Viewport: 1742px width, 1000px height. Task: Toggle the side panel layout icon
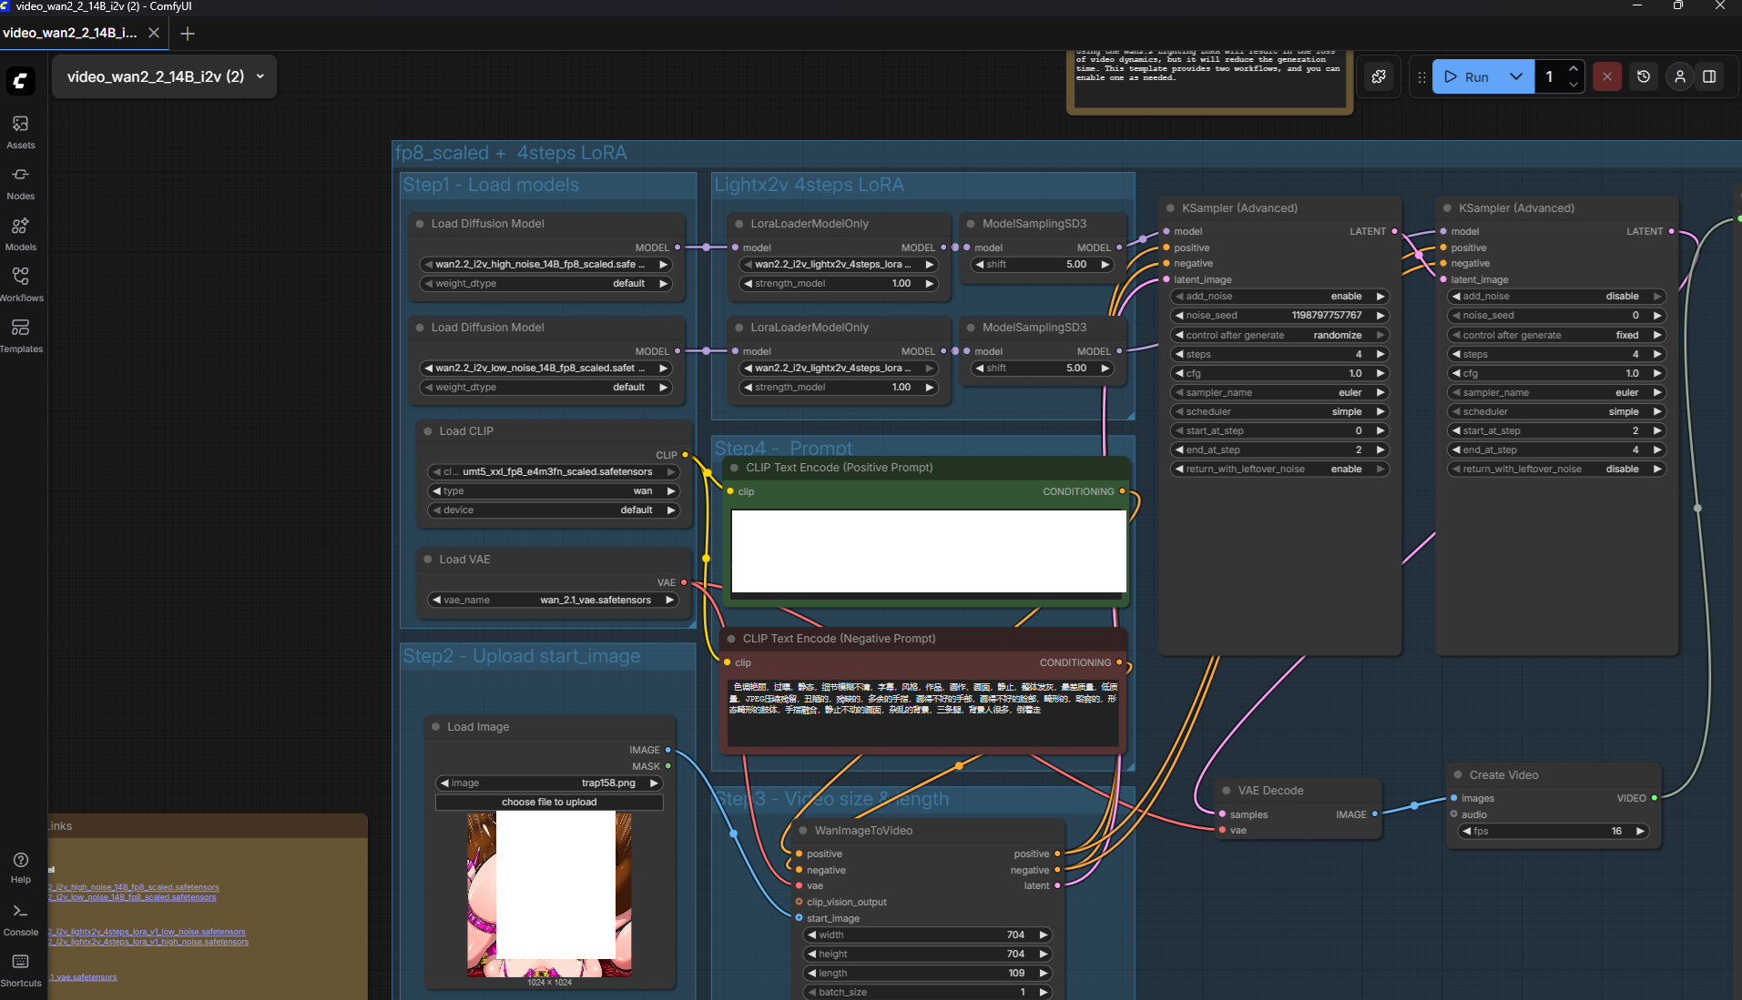[1709, 76]
